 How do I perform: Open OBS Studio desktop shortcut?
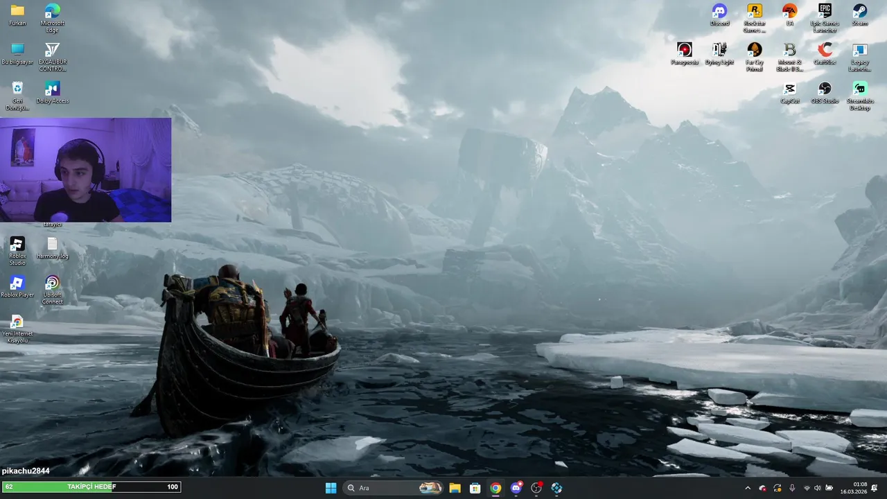pyautogui.click(x=825, y=92)
